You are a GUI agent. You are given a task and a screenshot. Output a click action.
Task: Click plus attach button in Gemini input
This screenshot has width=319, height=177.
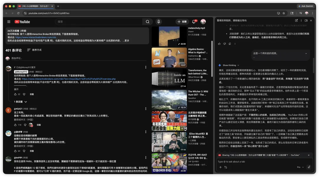pyautogui.click(x=220, y=167)
